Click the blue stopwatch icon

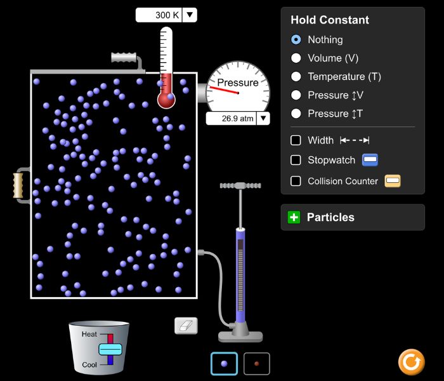[x=370, y=160]
